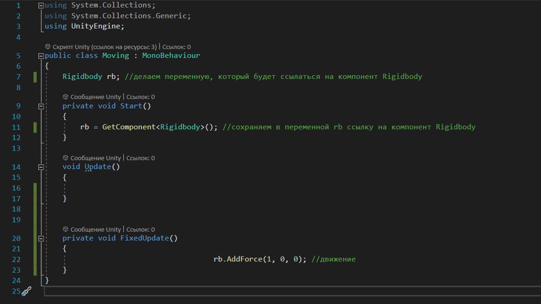Click the Unity cube icon above Update method
541x304 pixels.
coord(65,158)
